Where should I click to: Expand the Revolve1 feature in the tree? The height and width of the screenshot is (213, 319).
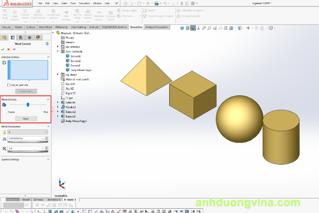point(58,107)
